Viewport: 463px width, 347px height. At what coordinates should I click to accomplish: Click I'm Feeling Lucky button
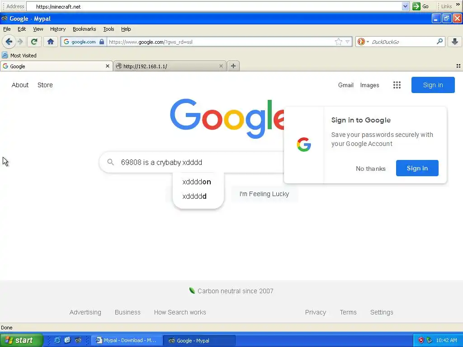coord(264,194)
